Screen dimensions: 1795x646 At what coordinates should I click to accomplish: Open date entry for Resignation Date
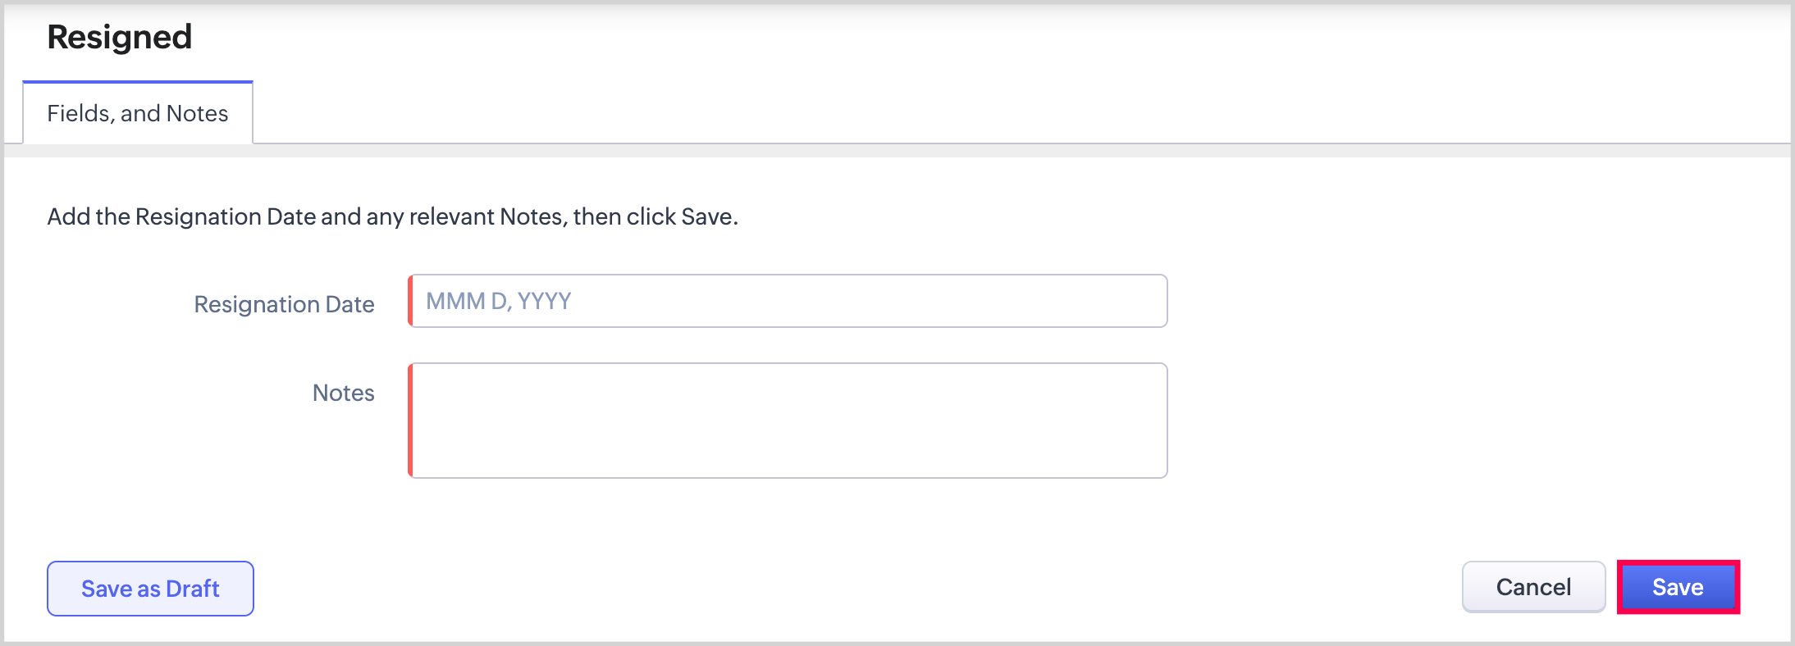pyautogui.click(x=788, y=301)
